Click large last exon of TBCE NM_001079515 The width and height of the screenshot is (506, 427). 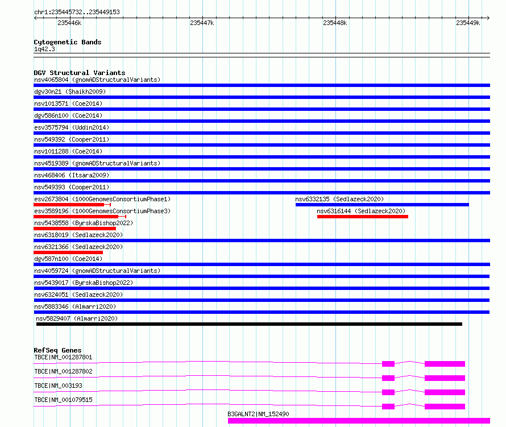coord(445,407)
